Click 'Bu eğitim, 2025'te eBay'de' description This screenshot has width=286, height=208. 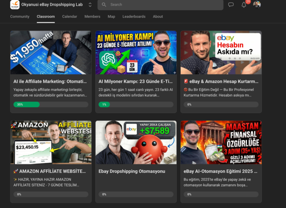tap(217, 182)
